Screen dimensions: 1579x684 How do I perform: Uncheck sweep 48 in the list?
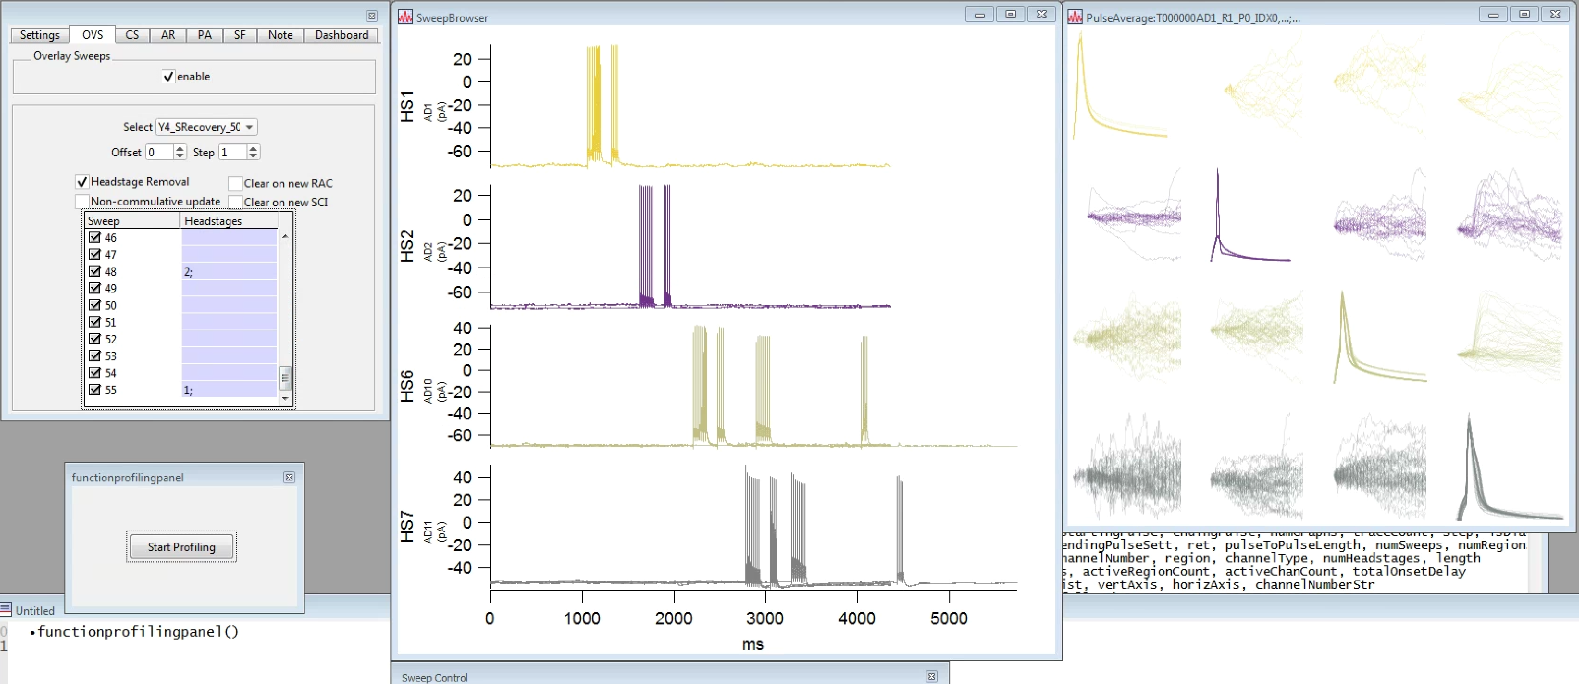point(94,271)
